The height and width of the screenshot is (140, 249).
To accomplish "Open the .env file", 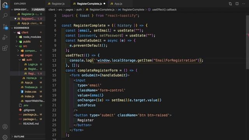I will pos(28,105).
